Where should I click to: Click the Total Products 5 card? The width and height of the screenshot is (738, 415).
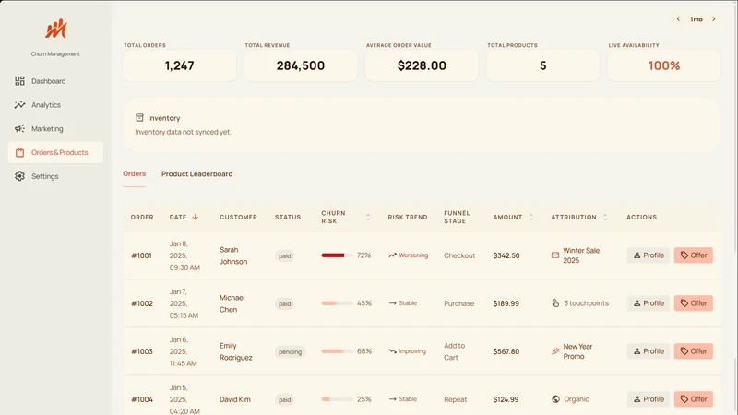[543, 65]
